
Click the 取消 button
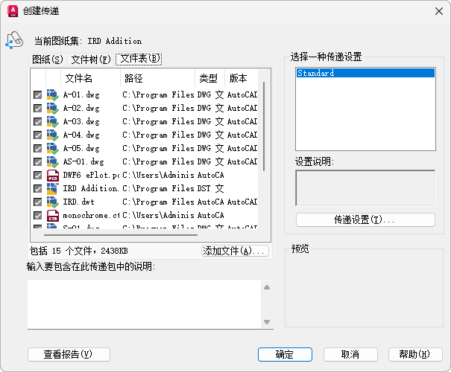tap(350, 354)
